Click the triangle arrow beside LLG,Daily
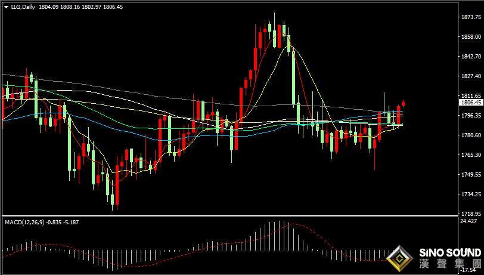Image resolution: width=484 pixels, height=275 pixels. coord(6,7)
